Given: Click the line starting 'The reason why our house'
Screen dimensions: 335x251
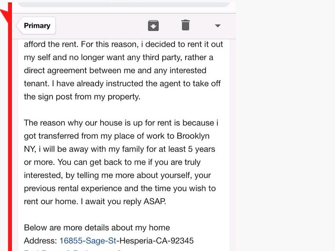Looking at the screenshot, I should [121, 123].
